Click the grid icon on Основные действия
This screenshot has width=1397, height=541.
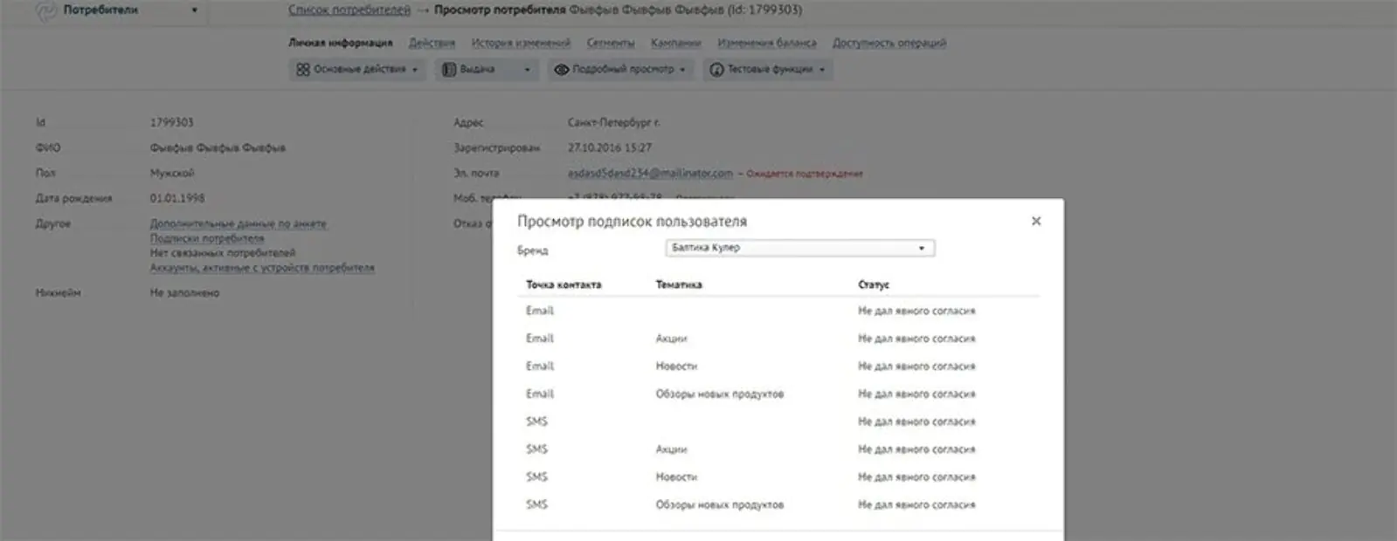pyautogui.click(x=303, y=69)
